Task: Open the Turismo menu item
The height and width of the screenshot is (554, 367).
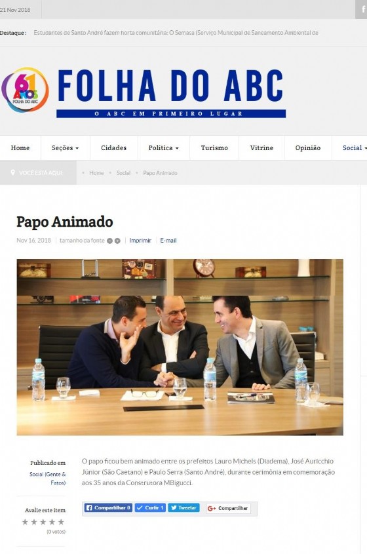Action: pos(214,148)
